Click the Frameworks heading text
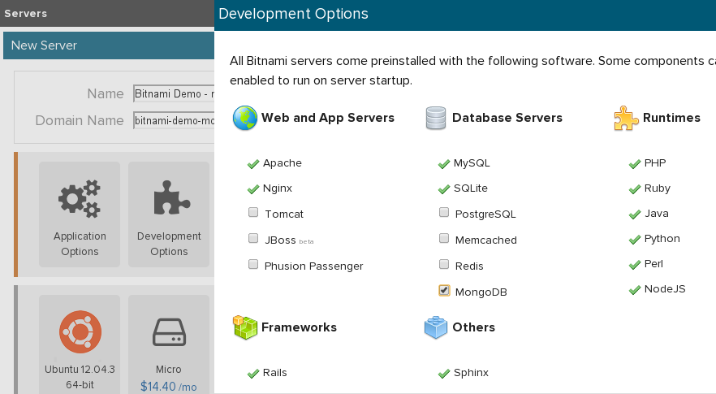Image resolution: width=716 pixels, height=394 pixels. [x=299, y=327]
